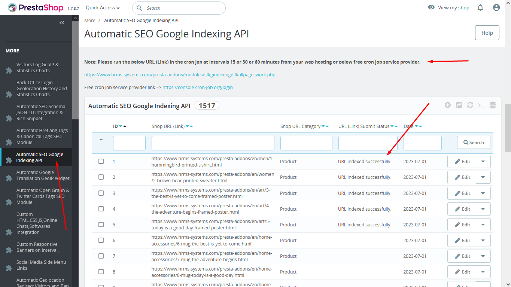Click puzzle icon beside Custom Responsive Banners

point(9,250)
